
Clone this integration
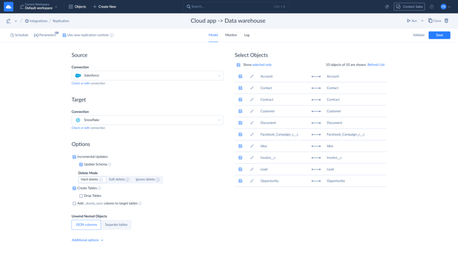(x=435, y=21)
